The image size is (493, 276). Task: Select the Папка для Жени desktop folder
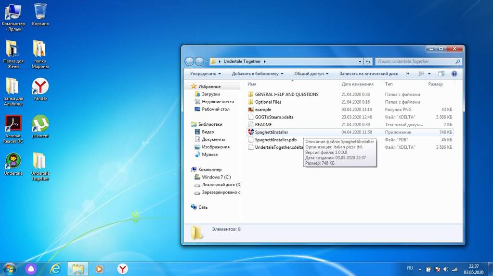click(13, 55)
